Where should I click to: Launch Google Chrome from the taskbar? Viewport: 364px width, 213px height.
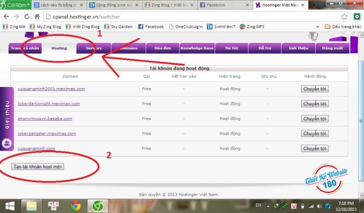(76, 206)
